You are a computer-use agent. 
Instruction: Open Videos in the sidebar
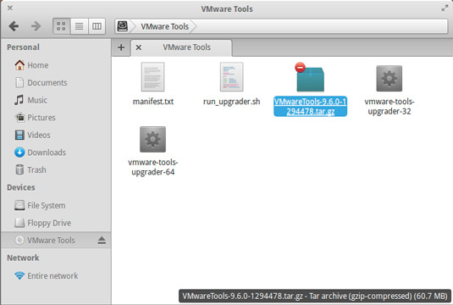[x=56, y=135]
